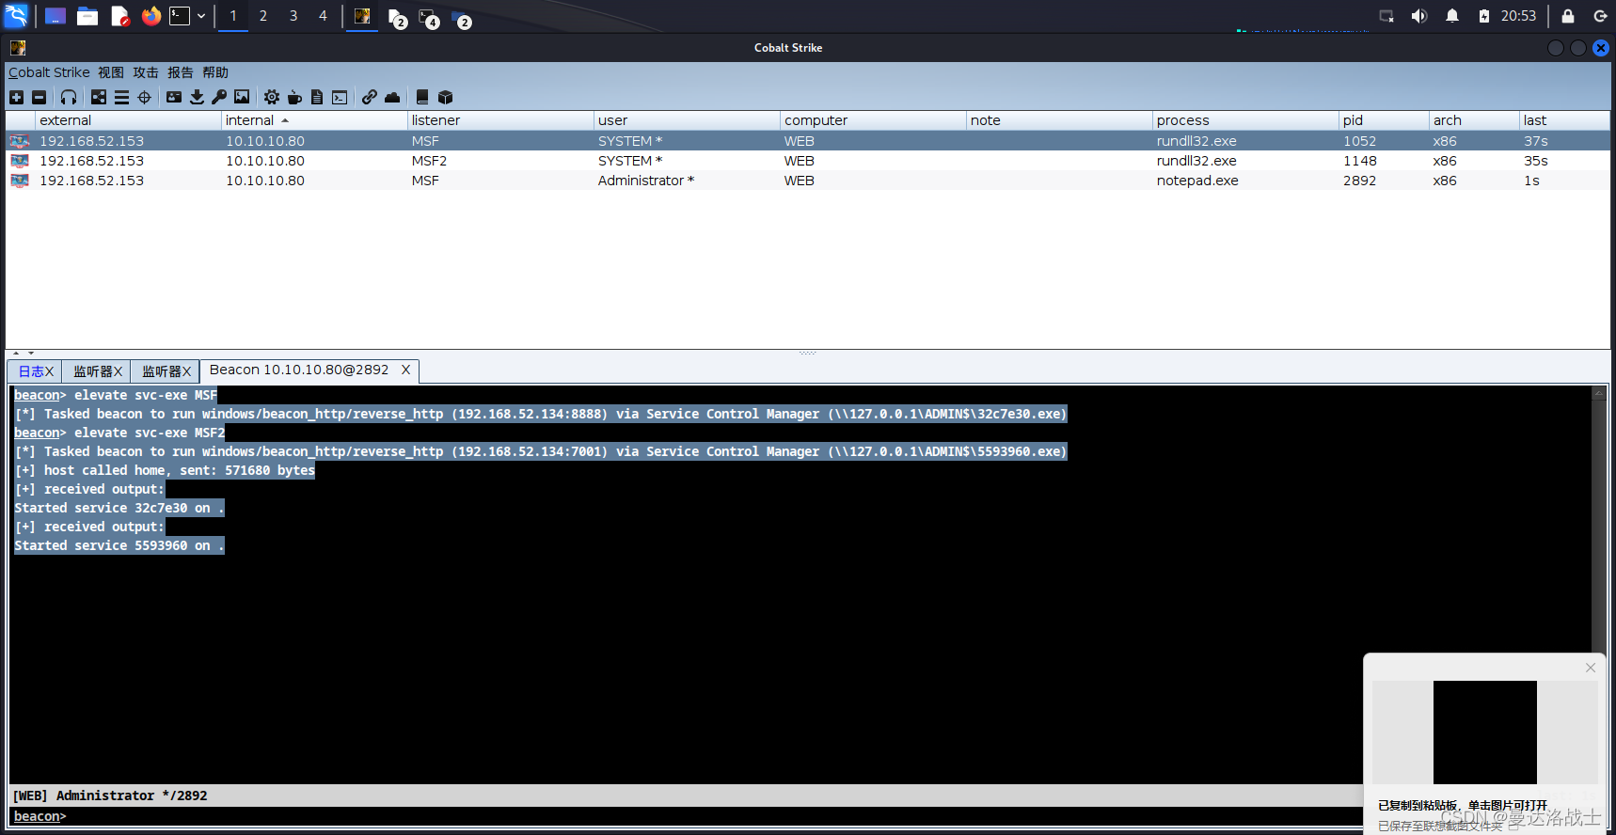View Keystrokes using the key icon
Image resolution: width=1616 pixels, height=835 pixels.
219,97
